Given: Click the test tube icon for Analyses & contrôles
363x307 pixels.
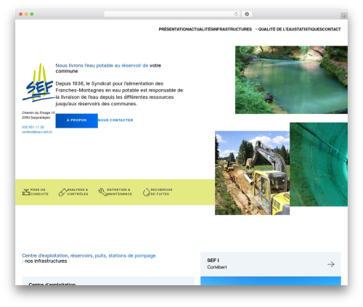Looking at the screenshot, I should (x=62, y=192).
